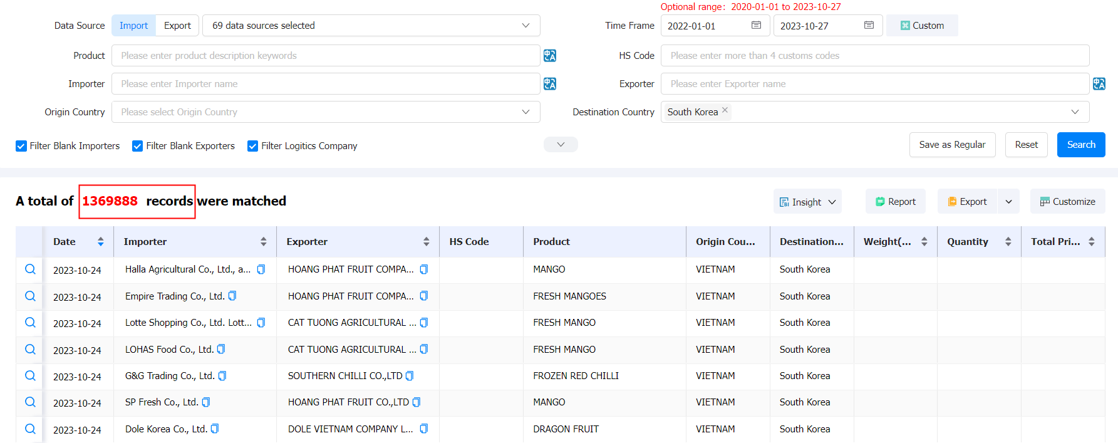View details of Empire Trading row magnifier
This screenshot has height=443, width=1118.
click(30, 296)
